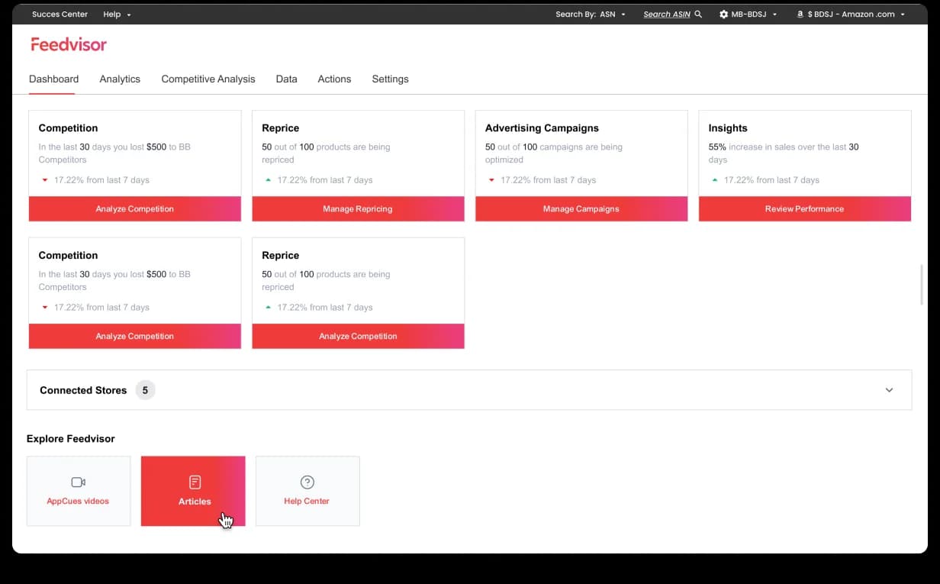This screenshot has height=584, width=940.
Task: Open the Articles tile
Action: point(193,491)
